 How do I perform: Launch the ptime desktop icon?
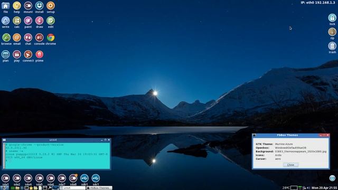[x=39, y=54]
